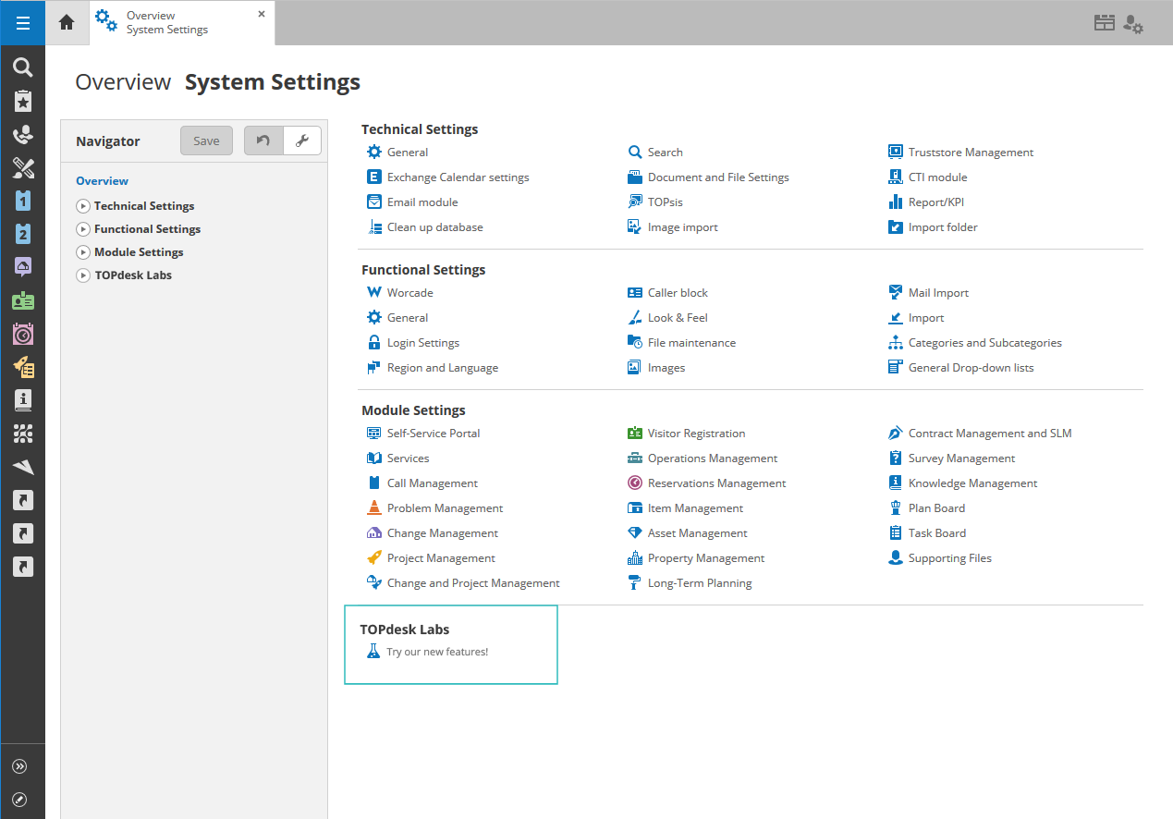Viewport: 1173px width, 819px height.
Task: Click the wrench icon in Navigator
Action: (301, 141)
